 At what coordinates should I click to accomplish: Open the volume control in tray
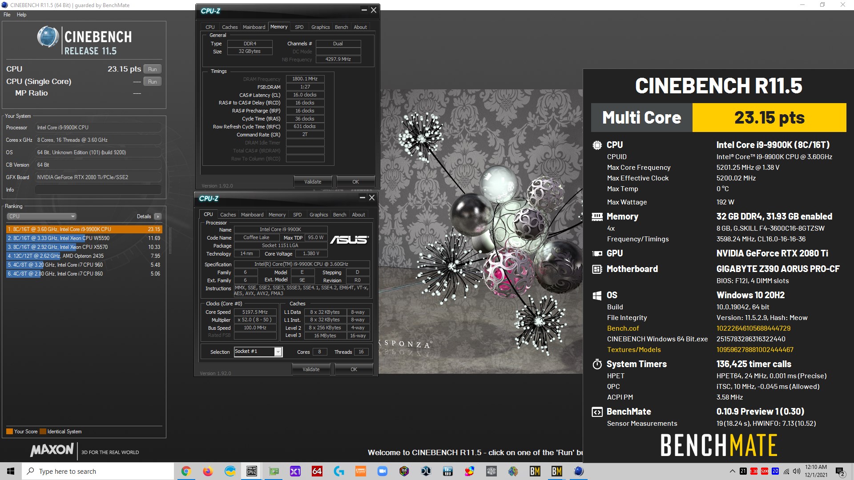click(796, 471)
